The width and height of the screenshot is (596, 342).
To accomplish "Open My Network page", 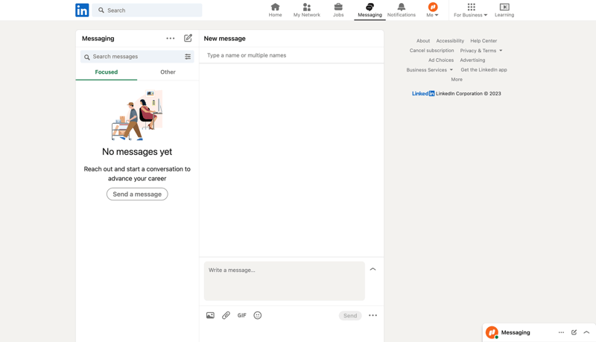I will click(307, 10).
